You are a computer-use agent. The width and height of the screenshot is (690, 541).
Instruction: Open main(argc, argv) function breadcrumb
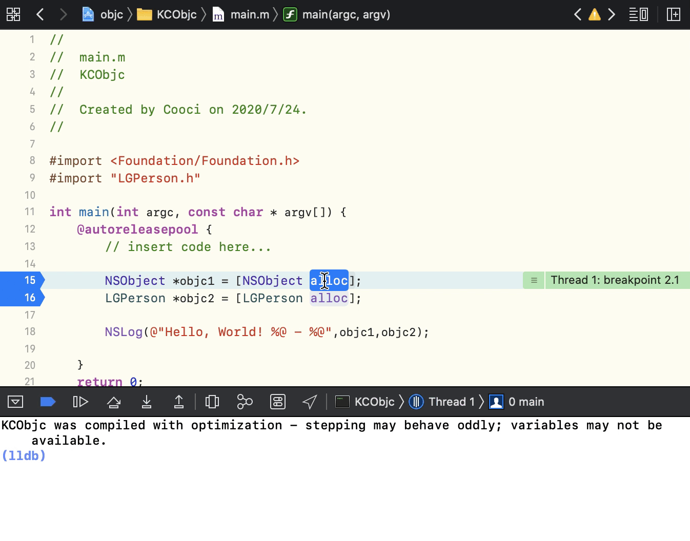click(x=337, y=14)
